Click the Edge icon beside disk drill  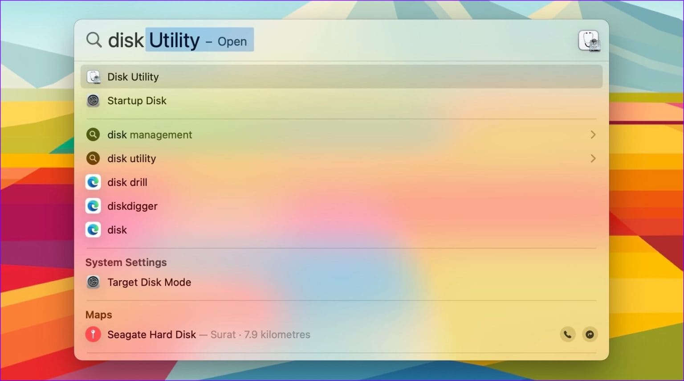coord(93,182)
